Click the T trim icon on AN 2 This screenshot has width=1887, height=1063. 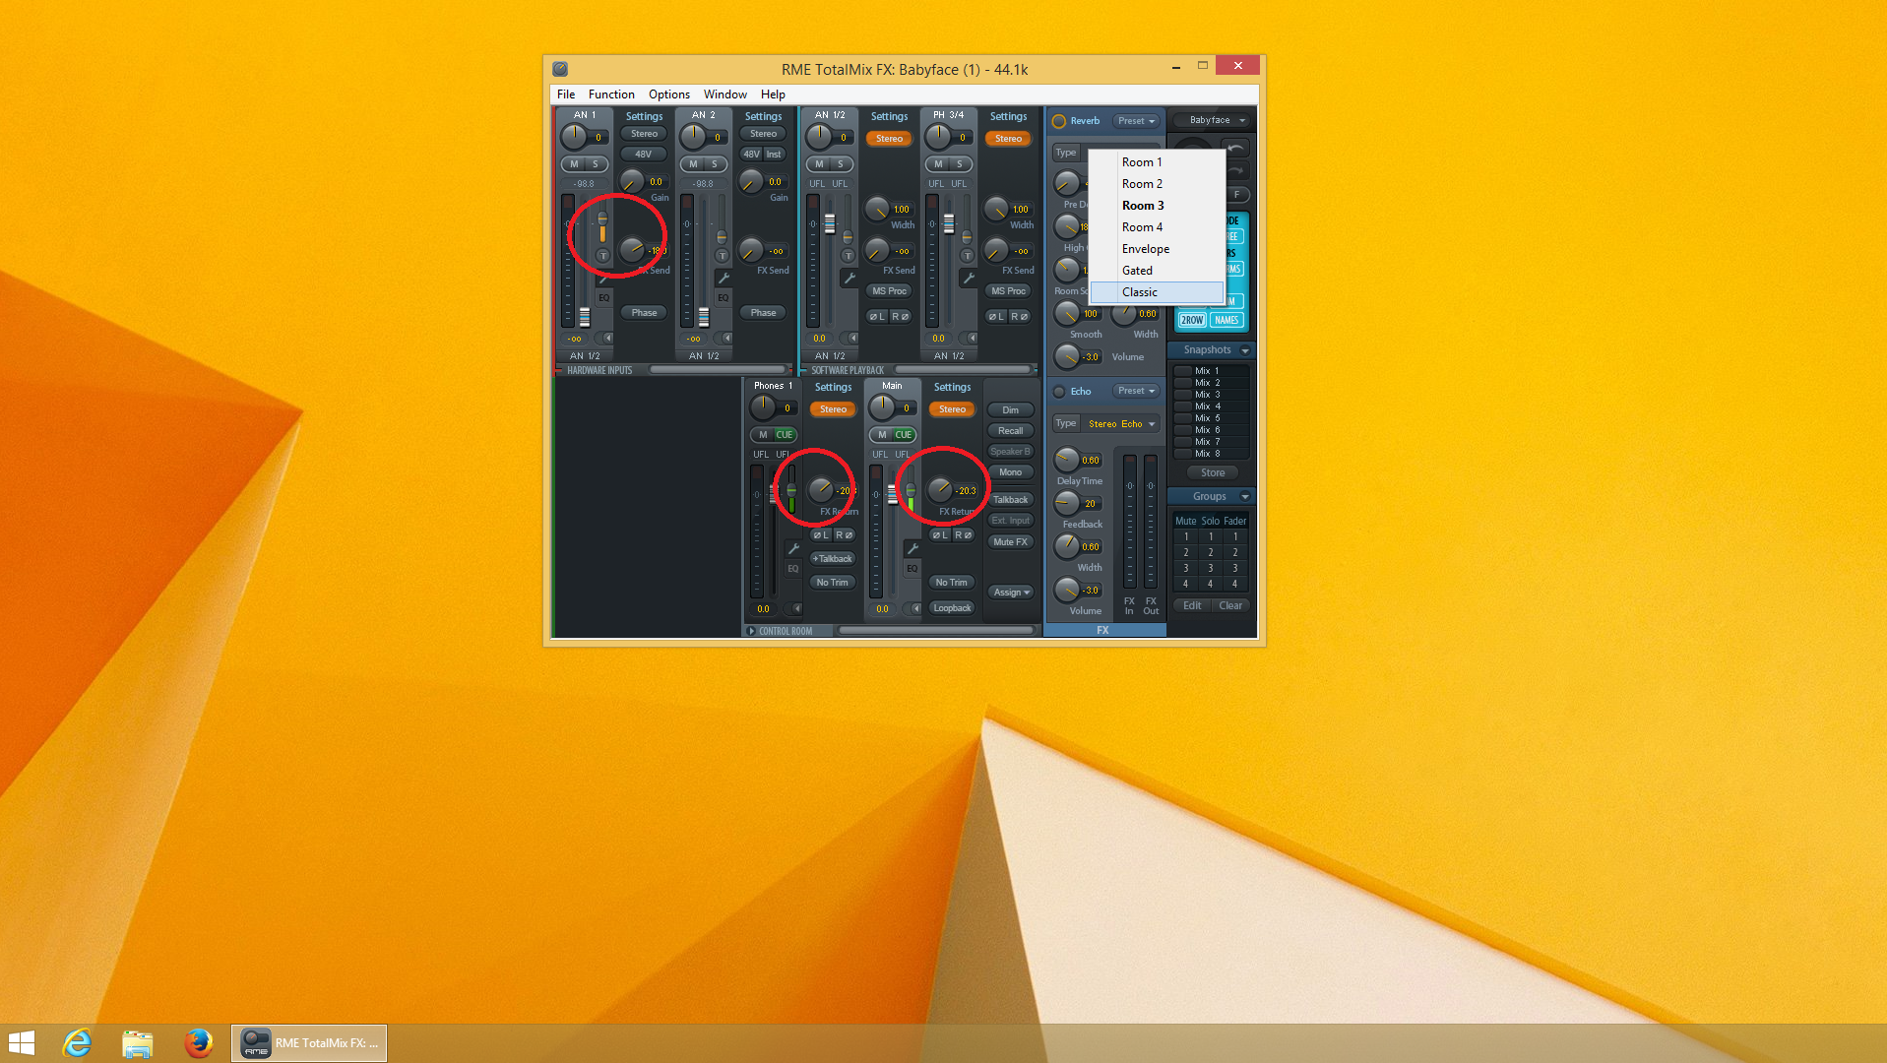(x=722, y=256)
